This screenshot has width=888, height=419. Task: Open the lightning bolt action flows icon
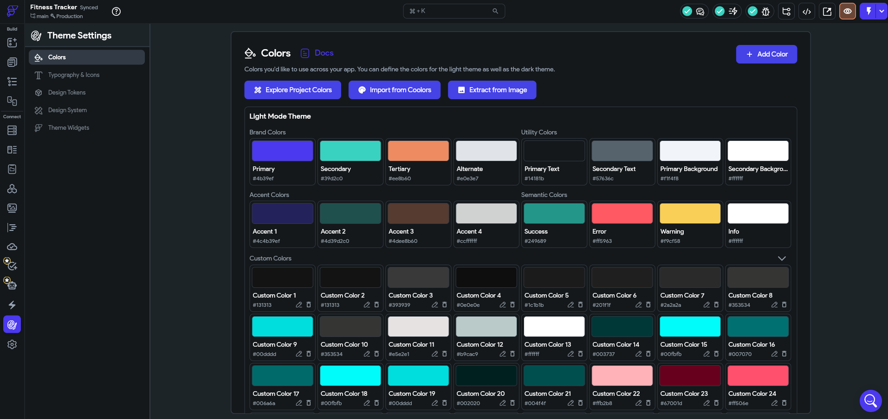pos(12,305)
